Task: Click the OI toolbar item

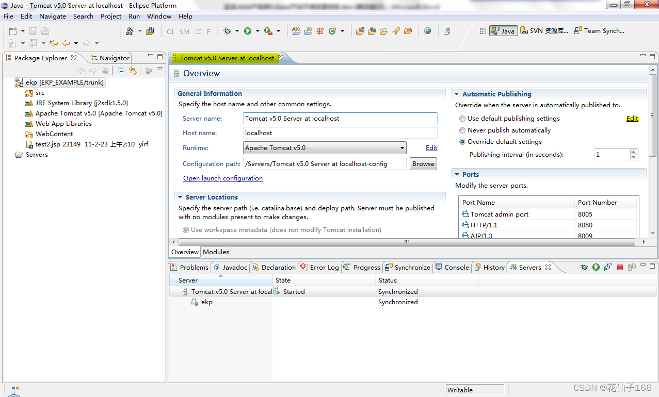Action: 170,32
